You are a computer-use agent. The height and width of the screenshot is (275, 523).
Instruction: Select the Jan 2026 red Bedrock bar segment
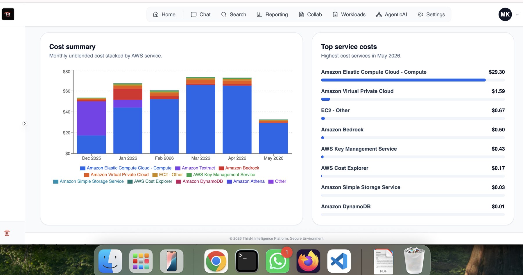(128, 94)
